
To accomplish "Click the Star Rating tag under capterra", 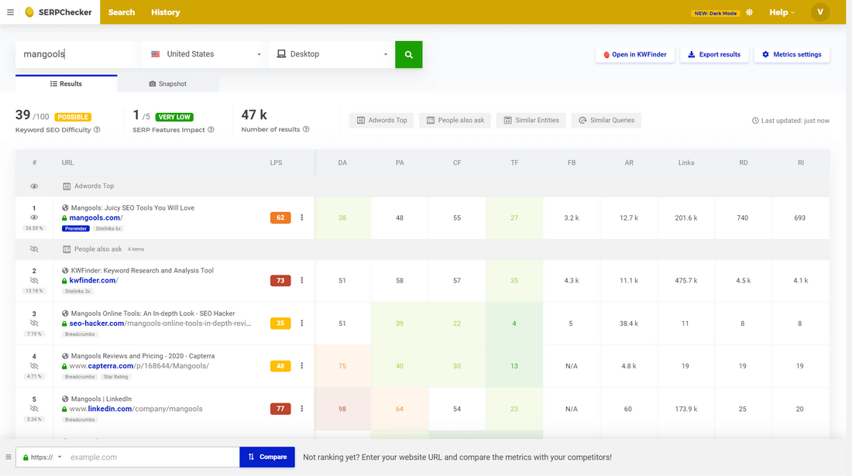I will pos(115,377).
